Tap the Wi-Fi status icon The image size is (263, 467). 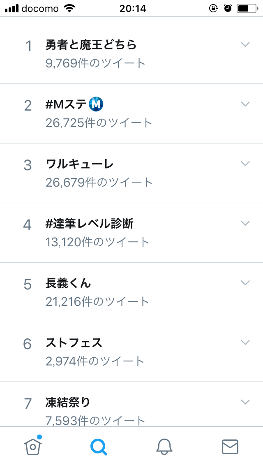click(71, 8)
